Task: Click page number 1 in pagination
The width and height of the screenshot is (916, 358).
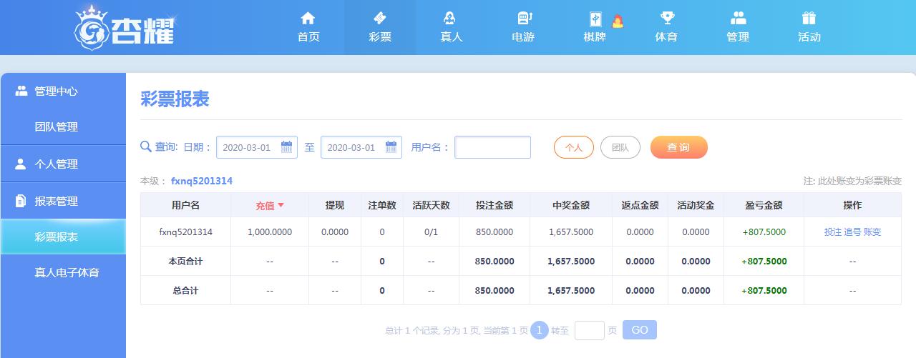Action: pyautogui.click(x=540, y=330)
